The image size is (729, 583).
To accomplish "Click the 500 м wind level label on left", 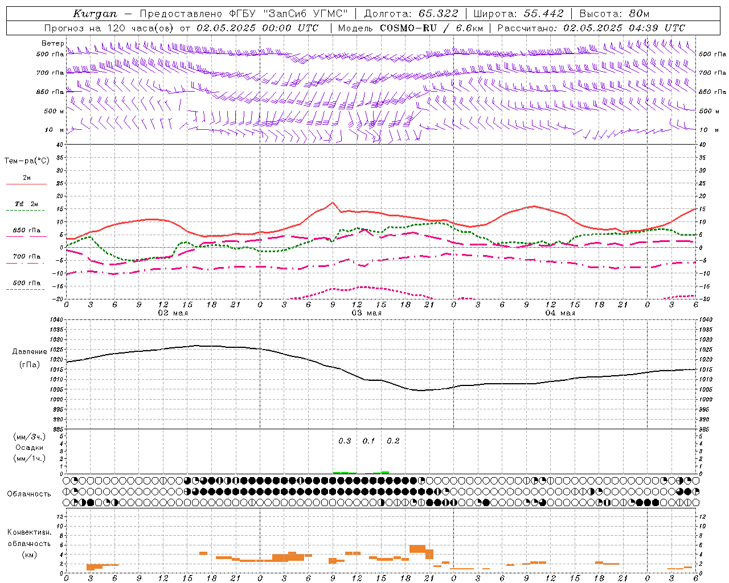I will click(x=54, y=111).
